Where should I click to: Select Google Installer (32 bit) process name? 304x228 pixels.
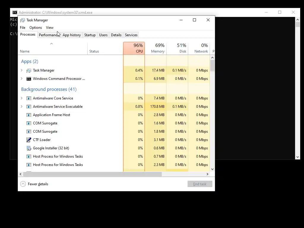[51, 148]
